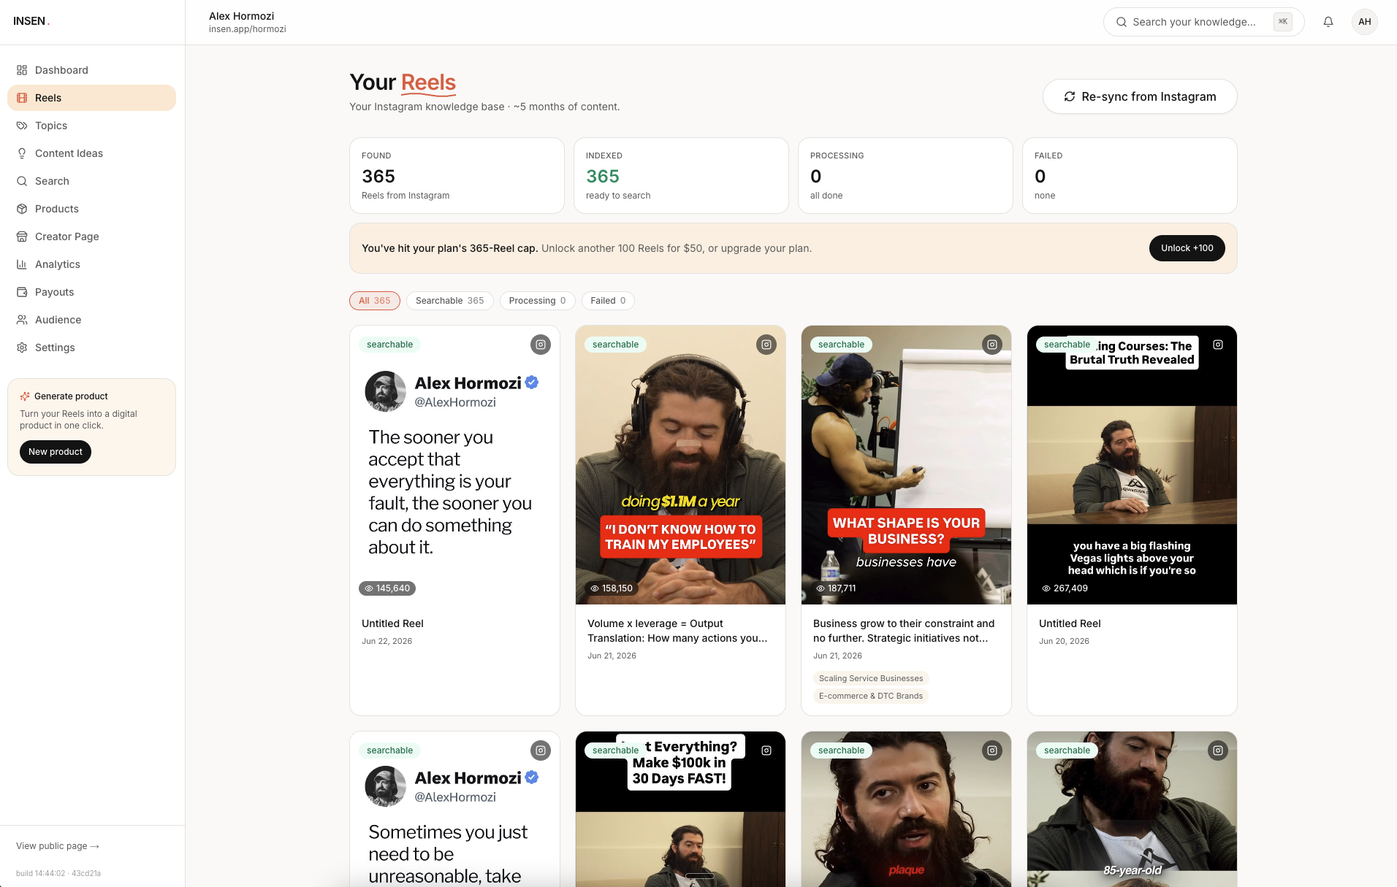Viewport: 1397px width, 887px height.
Task: Click the Processing 0 stat card
Action: 905,175
